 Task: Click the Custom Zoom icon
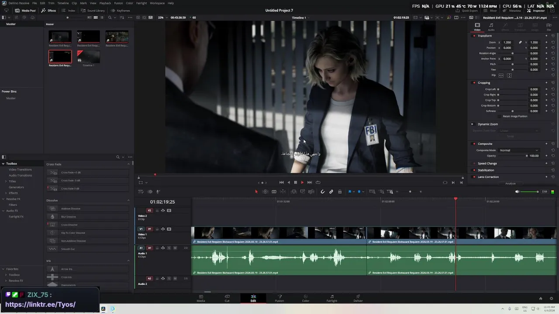(x=391, y=191)
